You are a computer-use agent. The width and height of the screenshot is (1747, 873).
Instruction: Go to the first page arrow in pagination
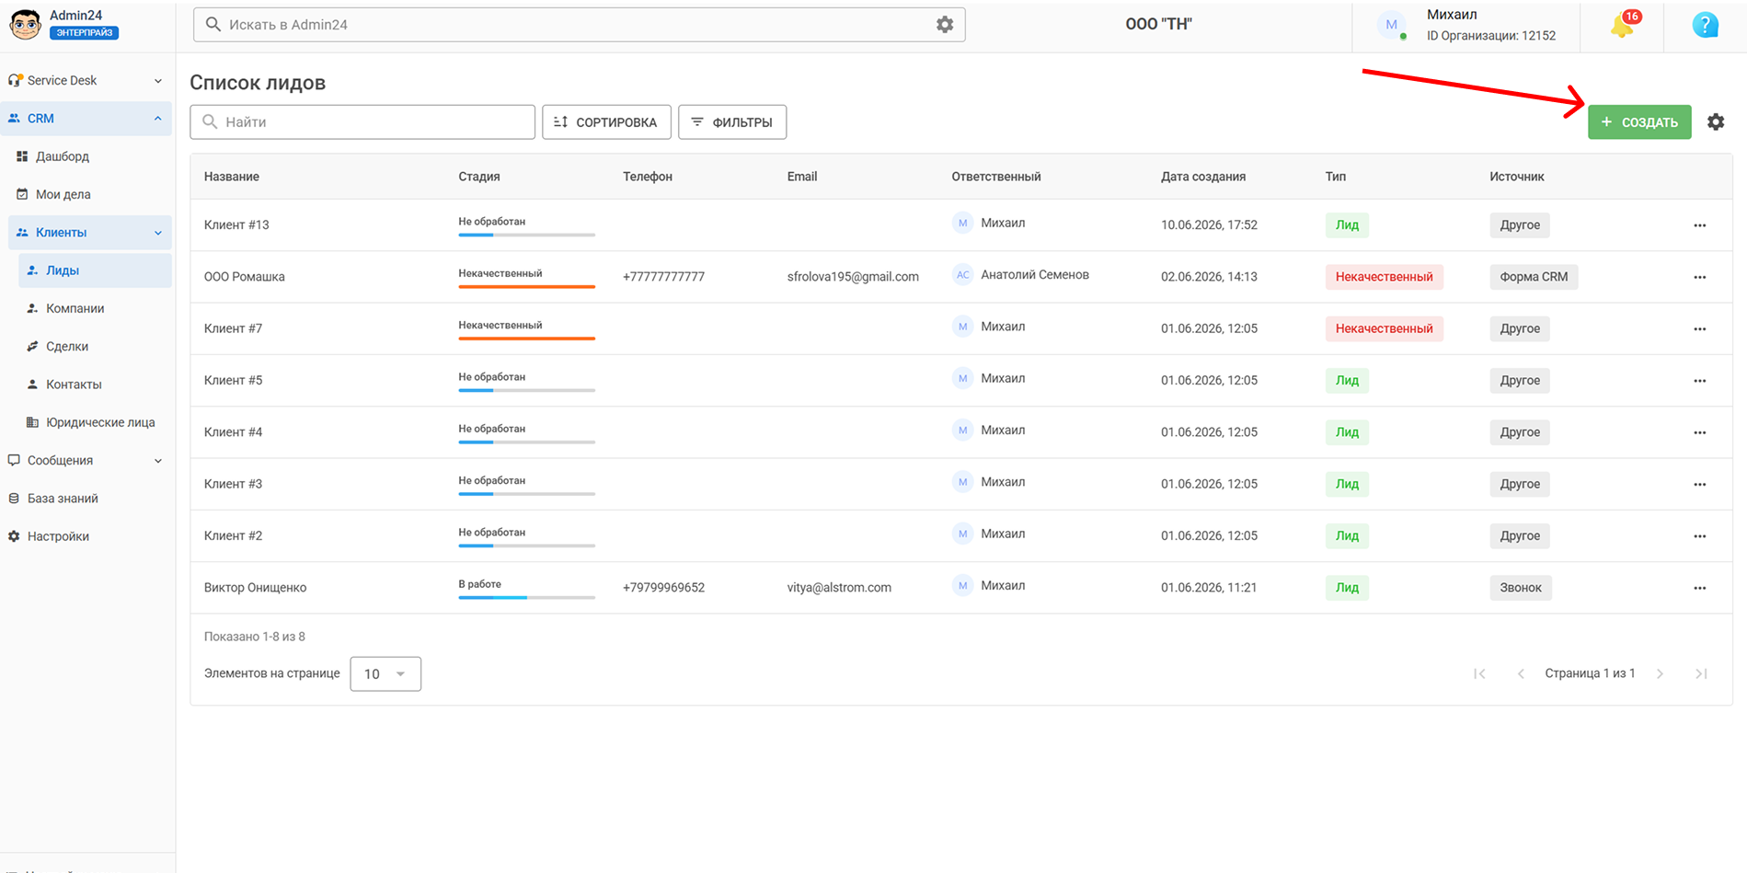click(x=1479, y=673)
